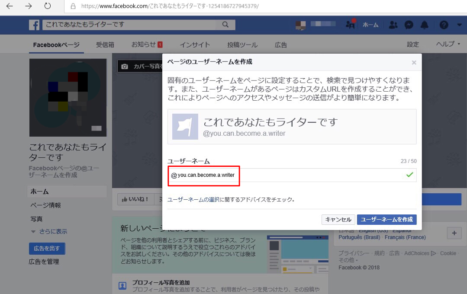Click the friend requests icon
The height and width of the screenshot is (294, 467).
(x=393, y=25)
